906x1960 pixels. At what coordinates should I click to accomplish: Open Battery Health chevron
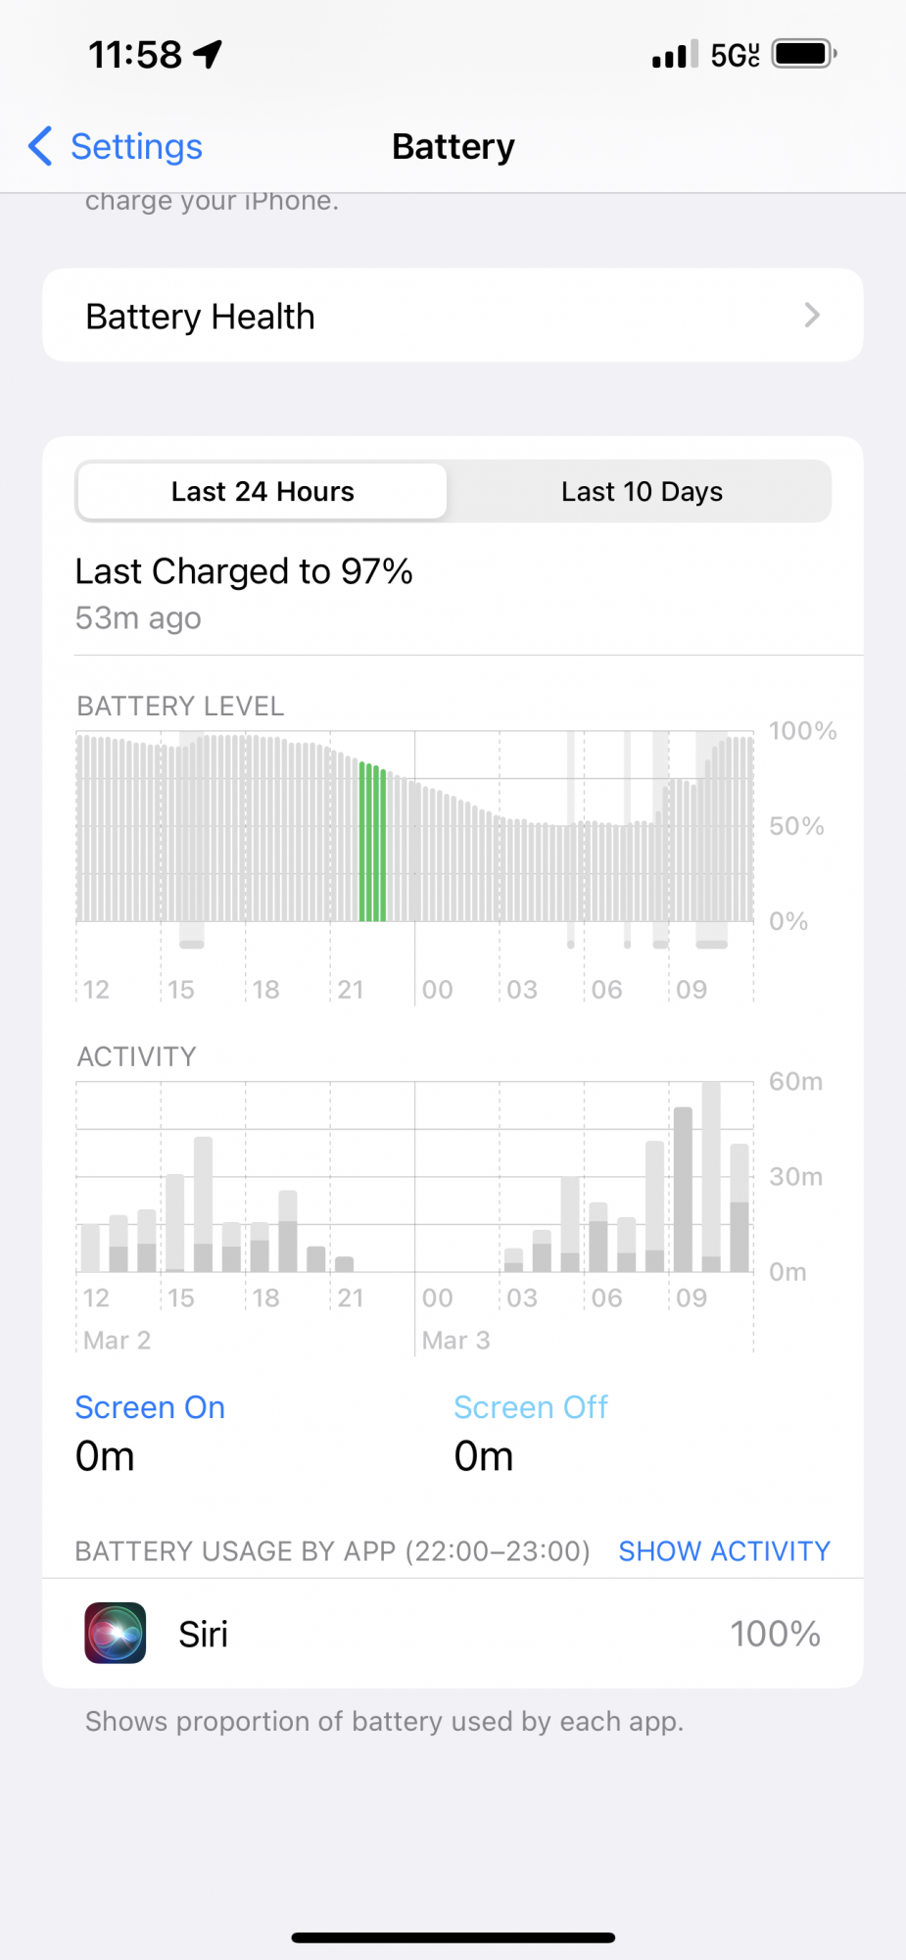click(x=811, y=316)
